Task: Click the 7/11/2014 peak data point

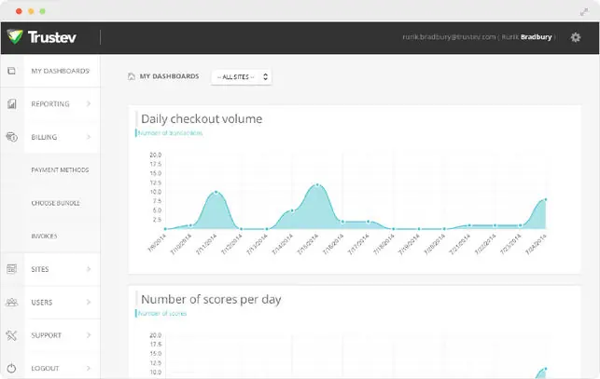Action: coord(216,192)
